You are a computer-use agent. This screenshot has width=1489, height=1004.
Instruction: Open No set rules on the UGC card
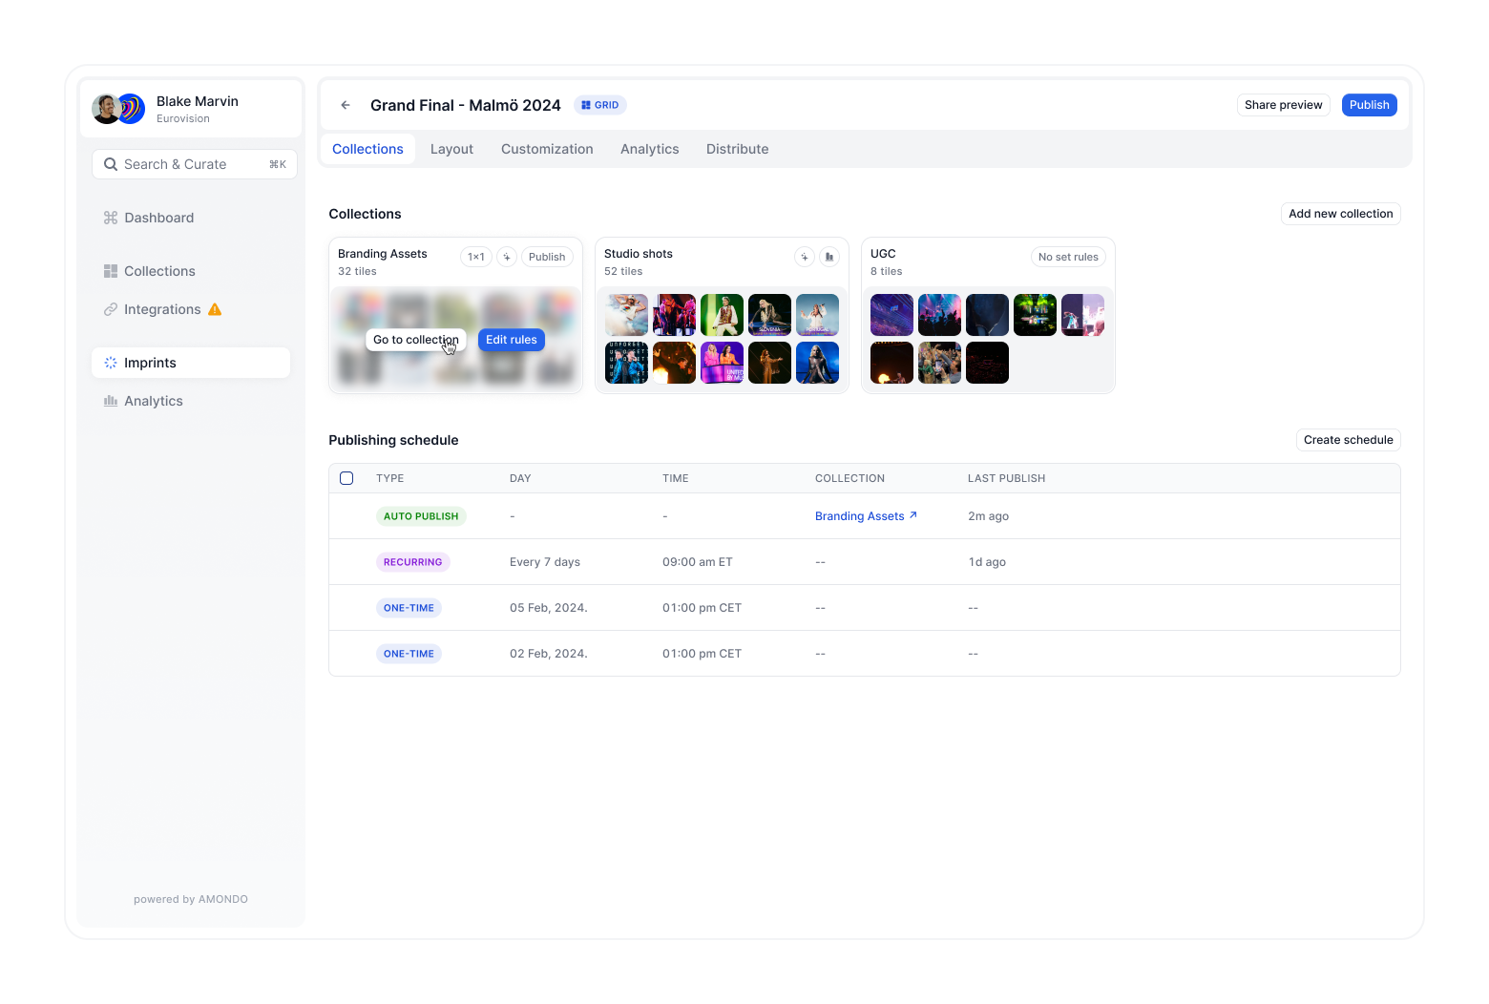coord(1068,257)
